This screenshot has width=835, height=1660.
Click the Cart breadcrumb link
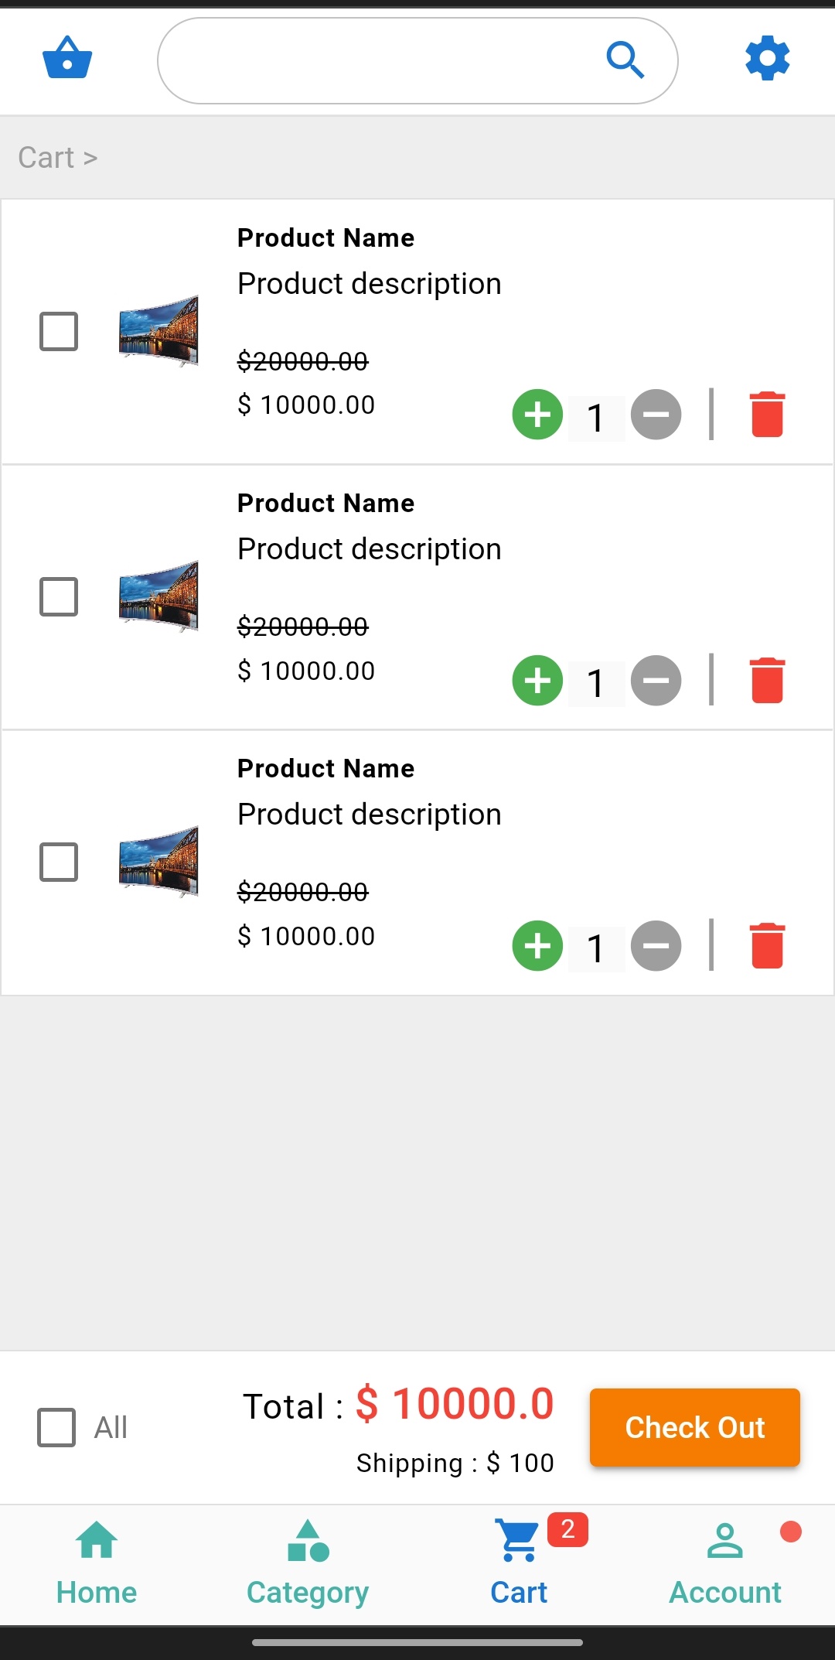(46, 158)
